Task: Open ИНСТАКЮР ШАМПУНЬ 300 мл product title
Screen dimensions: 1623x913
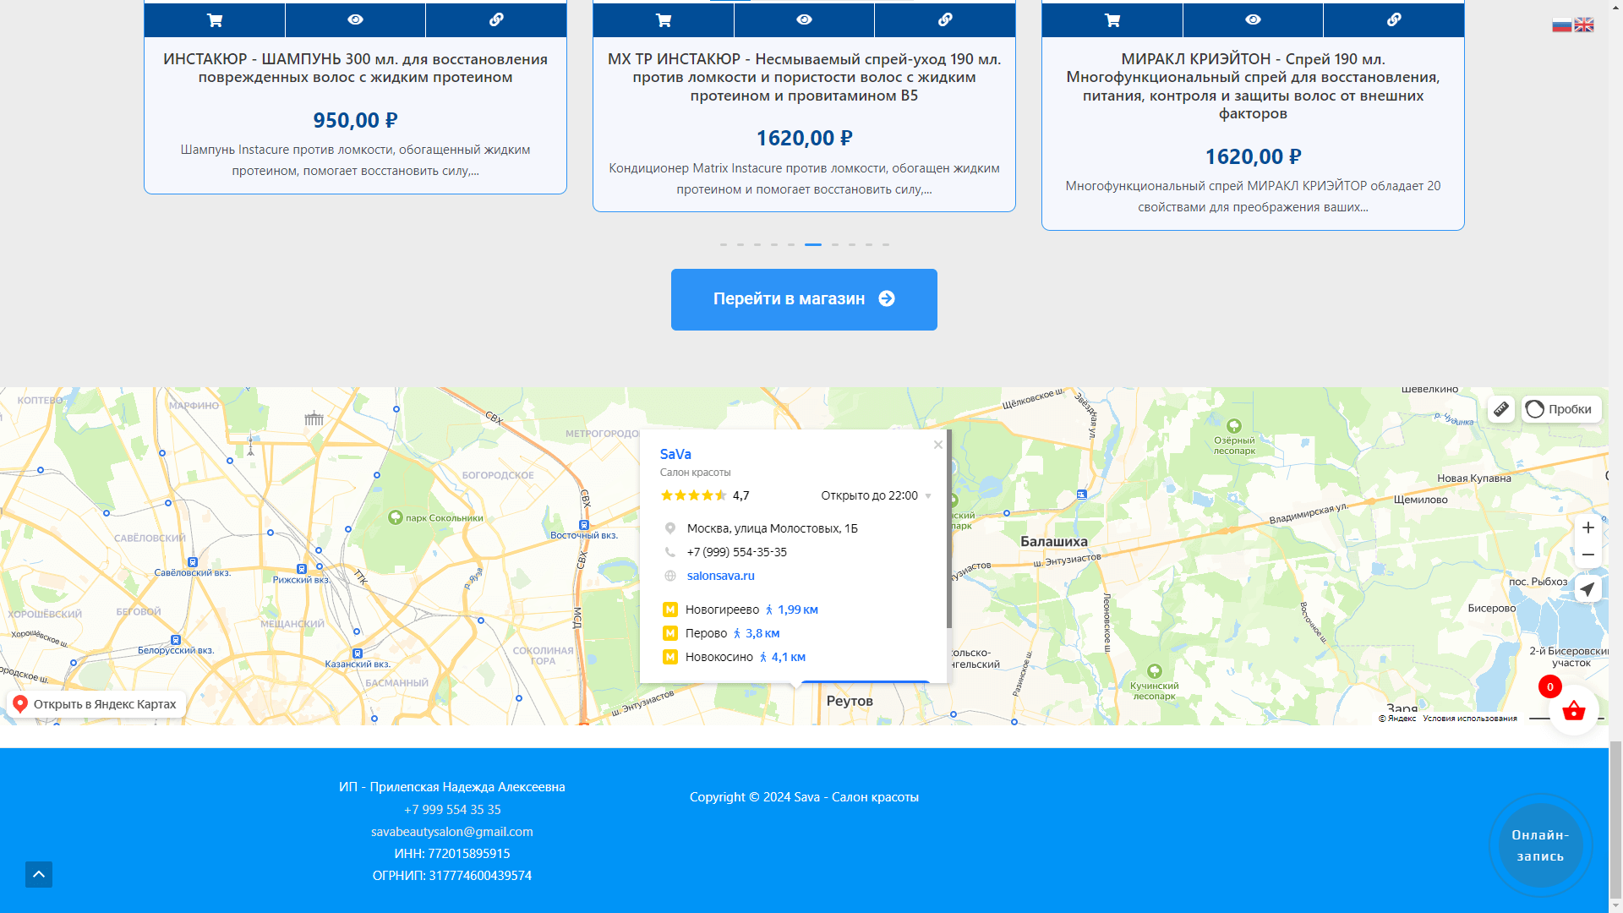Action: point(355,68)
